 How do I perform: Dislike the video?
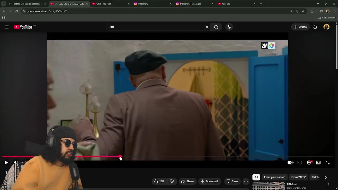tap(172, 181)
